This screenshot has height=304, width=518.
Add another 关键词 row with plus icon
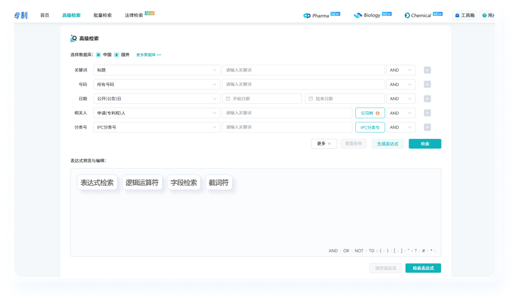tap(427, 70)
